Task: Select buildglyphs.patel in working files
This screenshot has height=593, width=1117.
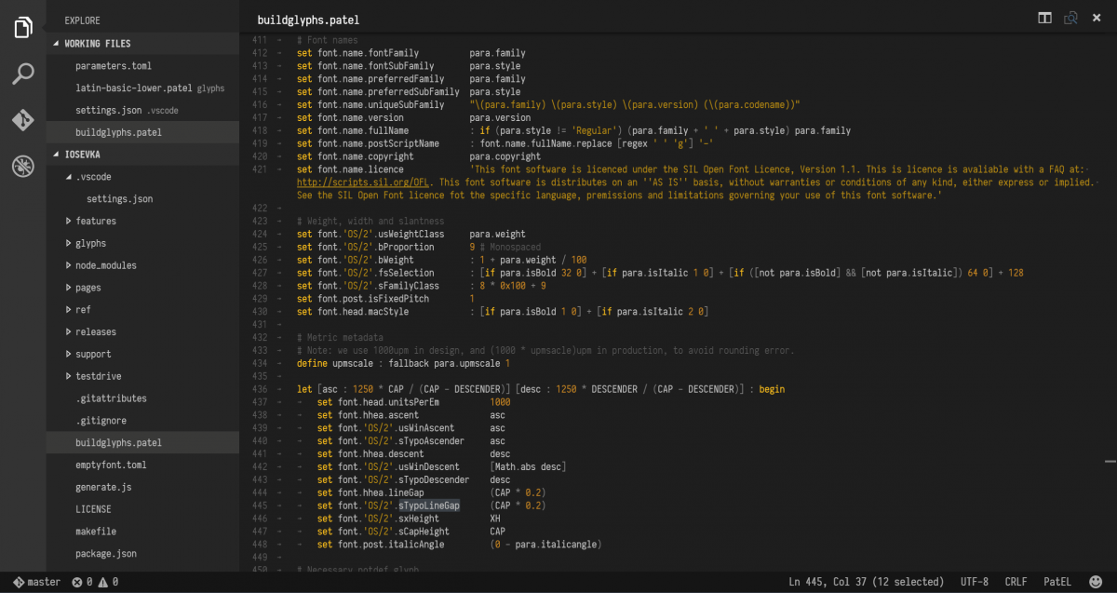Action: click(x=142, y=132)
